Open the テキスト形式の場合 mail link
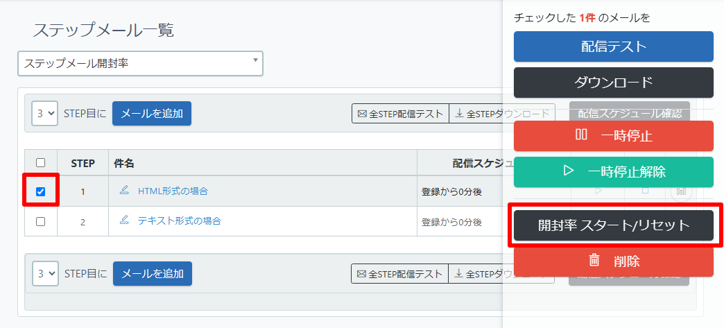Screen dimensions: 724x328 point(179,221)
